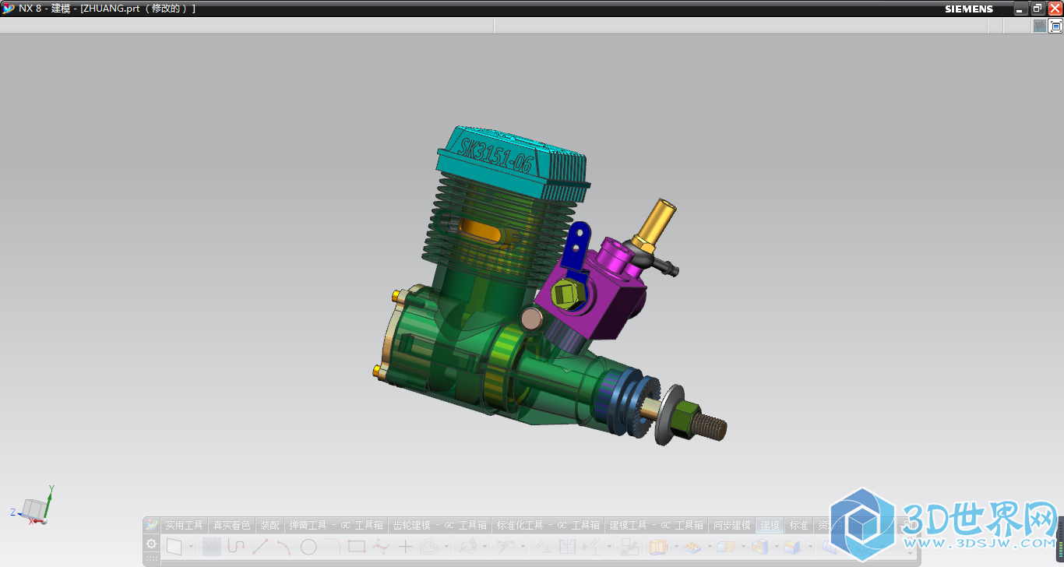Select the Edge Blend tool
Screen dimensions: 1064x567
coord(792,546)
